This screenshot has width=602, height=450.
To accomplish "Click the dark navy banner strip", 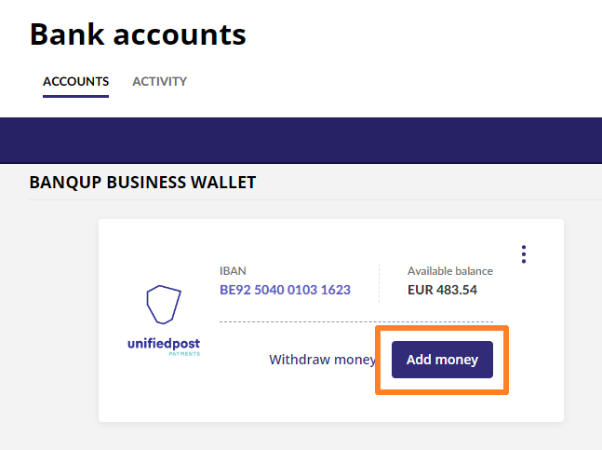I will click(x=301, y=141).
